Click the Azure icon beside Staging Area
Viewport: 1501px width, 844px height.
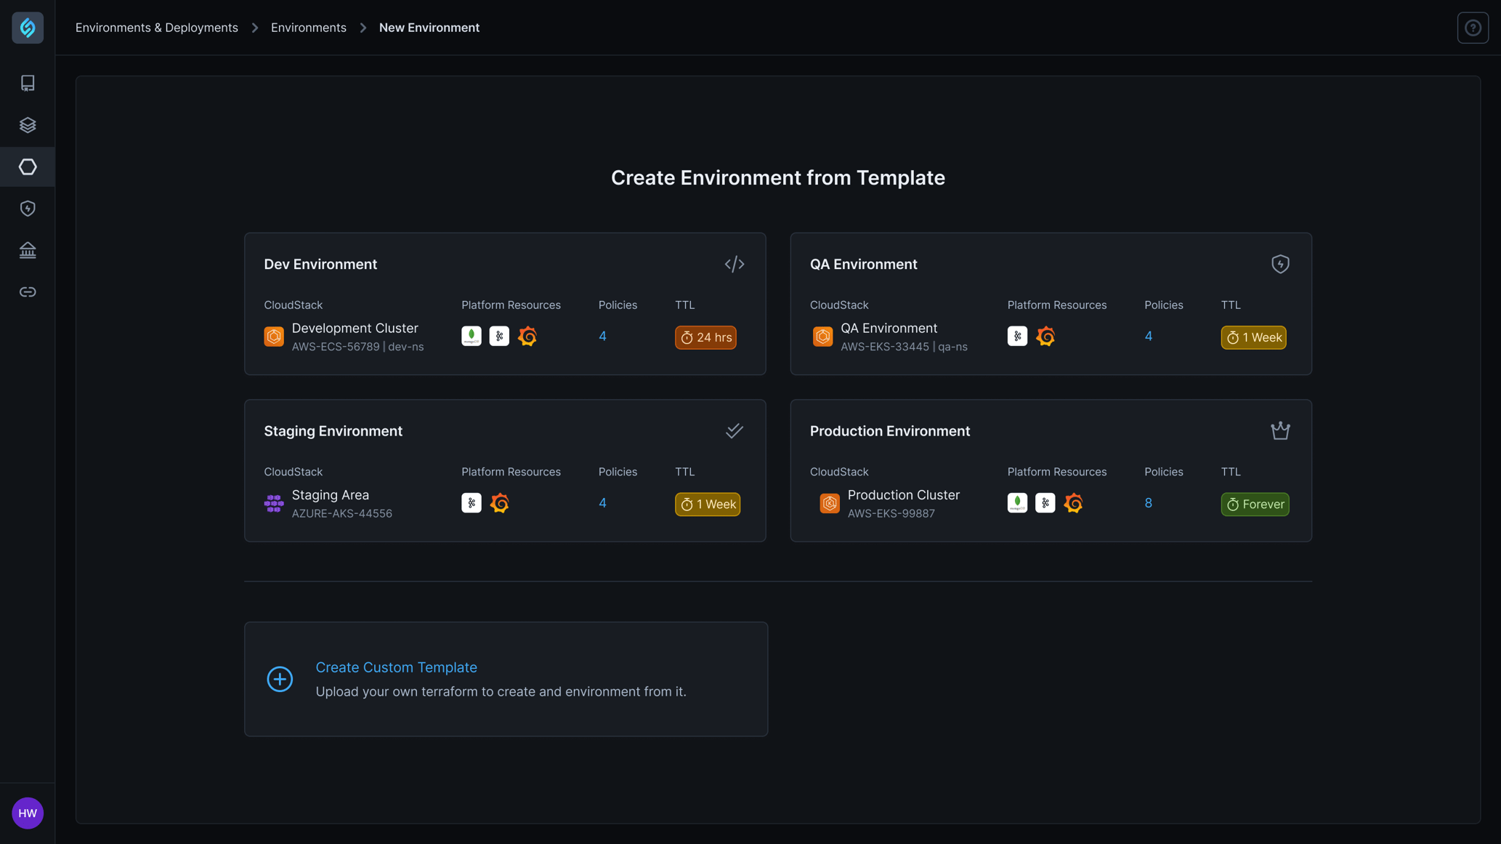274,503
